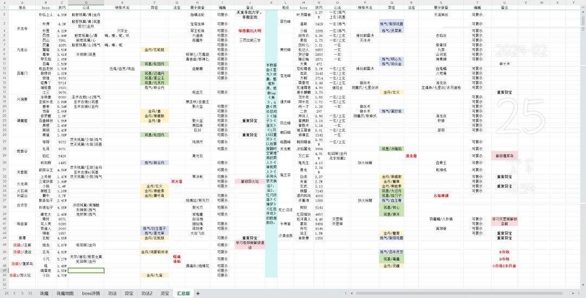The height and width of the screenshot is (298, 586).
Task: Select the empty active cell D49
Action: 86,270
